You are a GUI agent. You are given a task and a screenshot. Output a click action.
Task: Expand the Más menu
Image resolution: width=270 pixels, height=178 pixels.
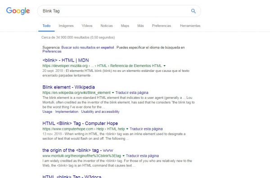point(140,26)
